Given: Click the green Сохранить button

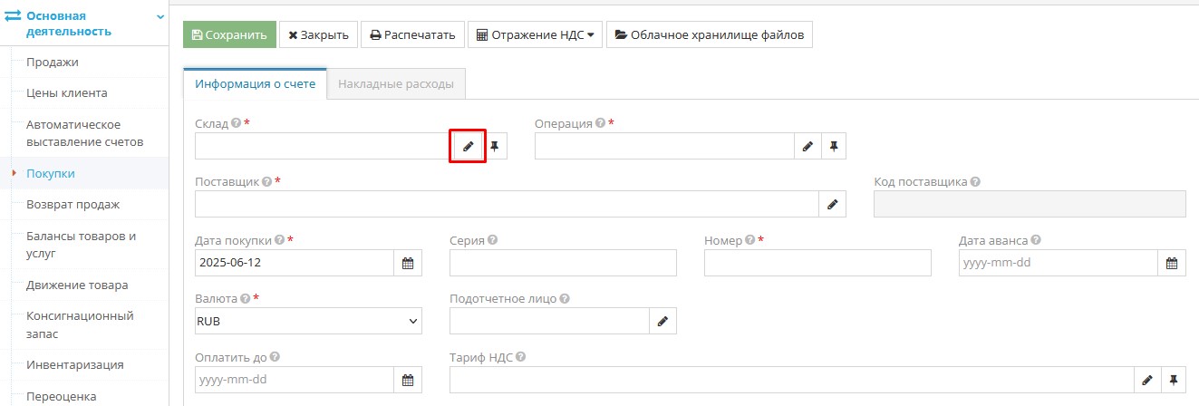Looking at the screenshot, I should point(229,35).
